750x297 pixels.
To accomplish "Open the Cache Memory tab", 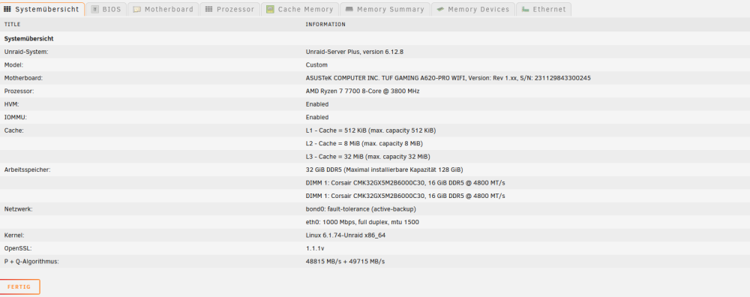I will (300, 9).
